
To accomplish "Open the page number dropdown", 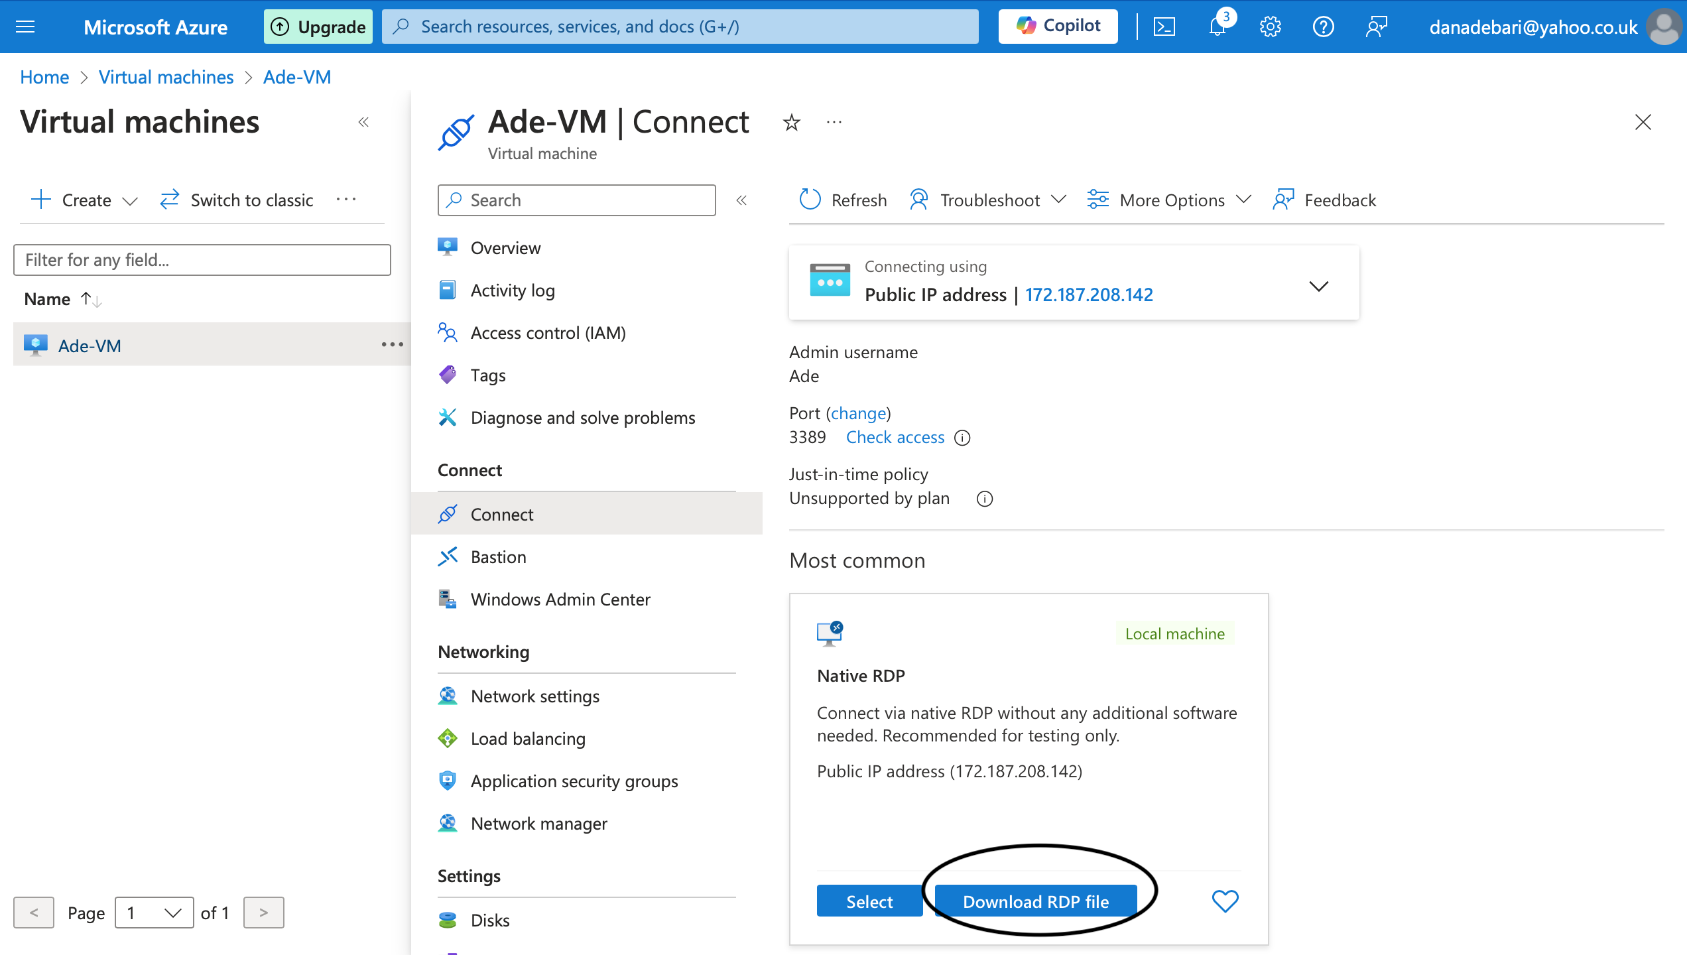I will pyautogui.click(x=154, y=913).
